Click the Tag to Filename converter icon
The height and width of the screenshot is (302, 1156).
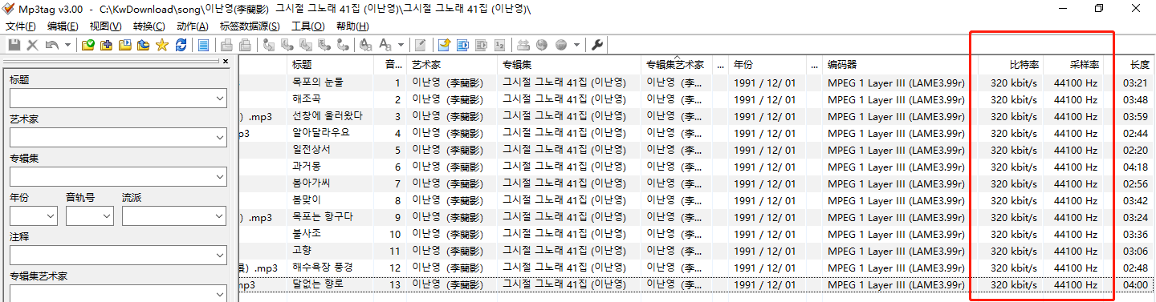click(268, 45)
